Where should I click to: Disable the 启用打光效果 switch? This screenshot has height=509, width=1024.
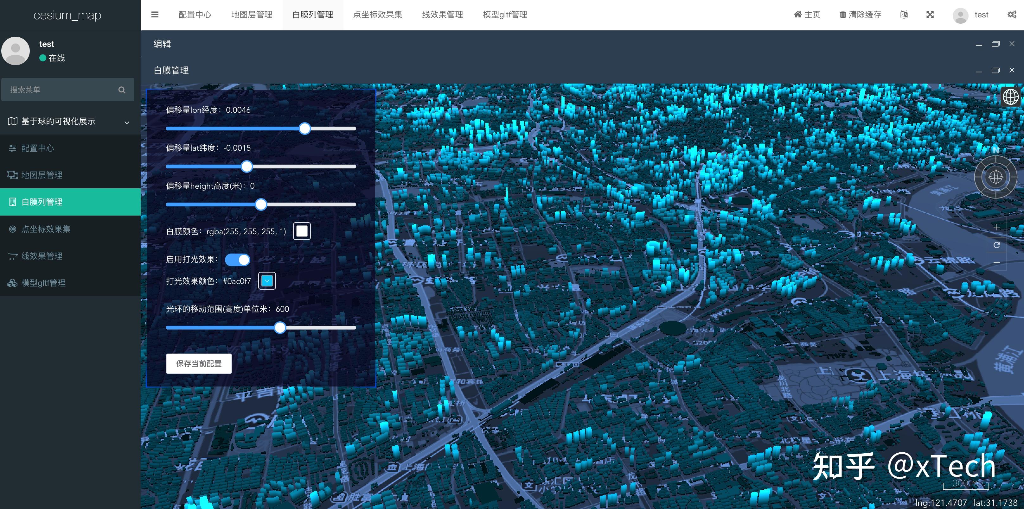[x=237, y=260]
